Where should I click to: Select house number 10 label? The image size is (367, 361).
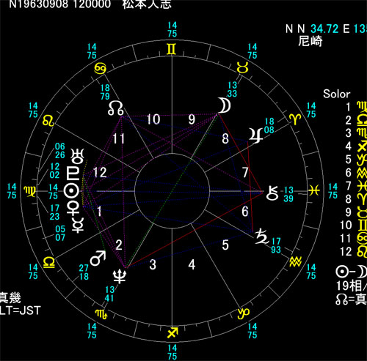(x=153, y=119)
